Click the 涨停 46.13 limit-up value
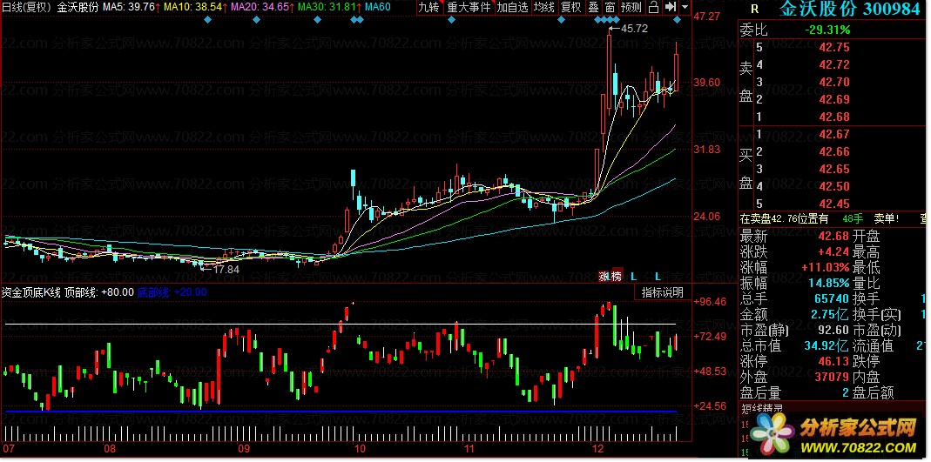Image resolution: width=931 pixels, height=462 pixels. 834,360
